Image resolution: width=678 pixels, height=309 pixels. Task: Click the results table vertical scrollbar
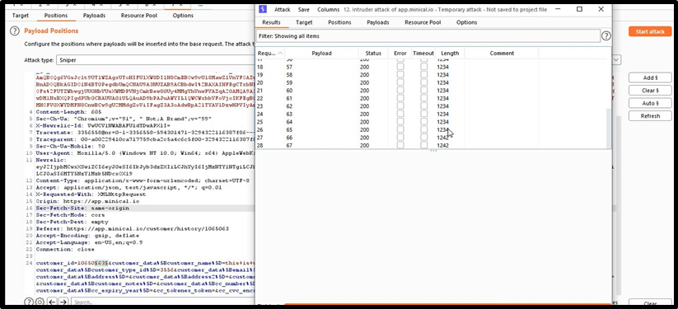tap(609, 128)
